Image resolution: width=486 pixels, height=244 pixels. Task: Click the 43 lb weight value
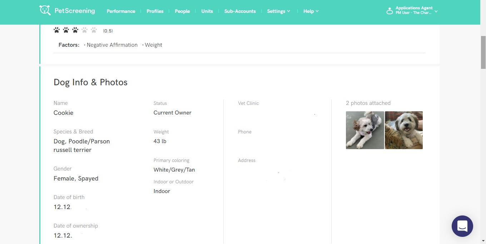(x=160, y=141)
